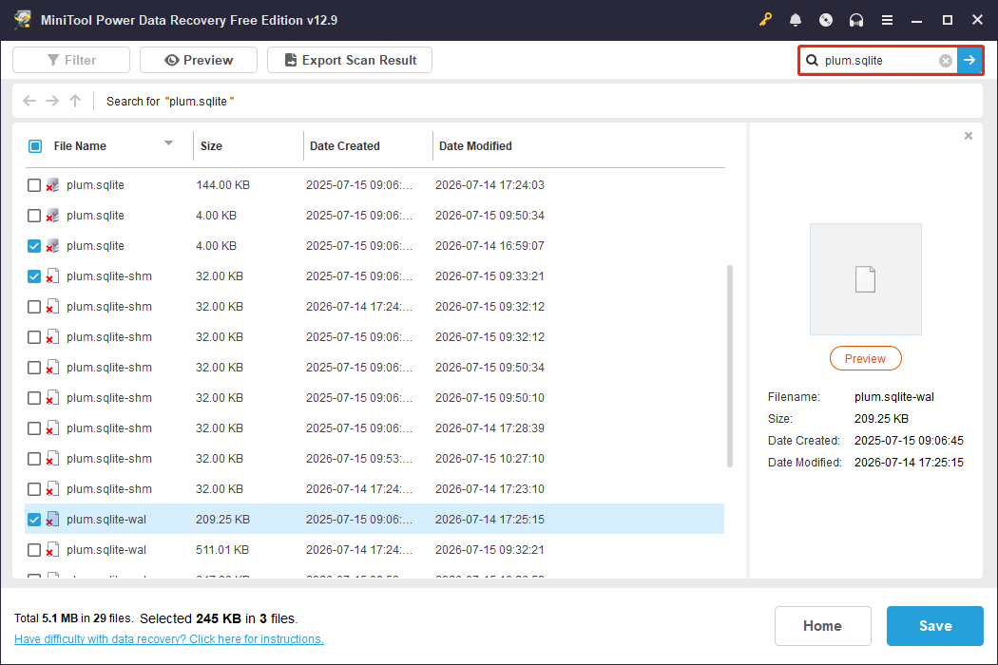The width and height of the screenshot is (998, 665).
Task: Click the file list vertical scrollbar
Action: [x=729, y=366]
